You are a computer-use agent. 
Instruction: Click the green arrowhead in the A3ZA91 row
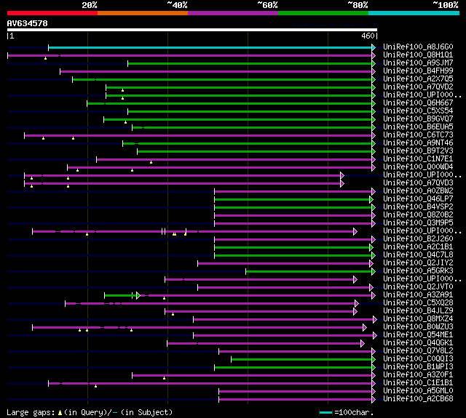138,295
